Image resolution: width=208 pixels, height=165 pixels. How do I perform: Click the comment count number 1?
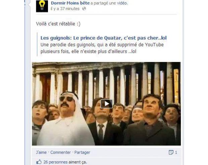tap(176, 153)
